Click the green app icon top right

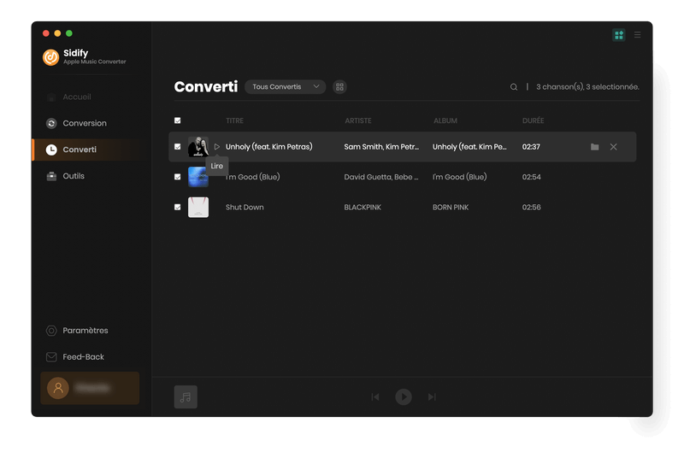tap(618, 35)
